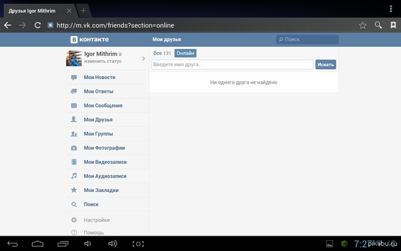This screenshot has height=251, width=401.
Task: Tap the volume up icon
Action: (112, 244)
